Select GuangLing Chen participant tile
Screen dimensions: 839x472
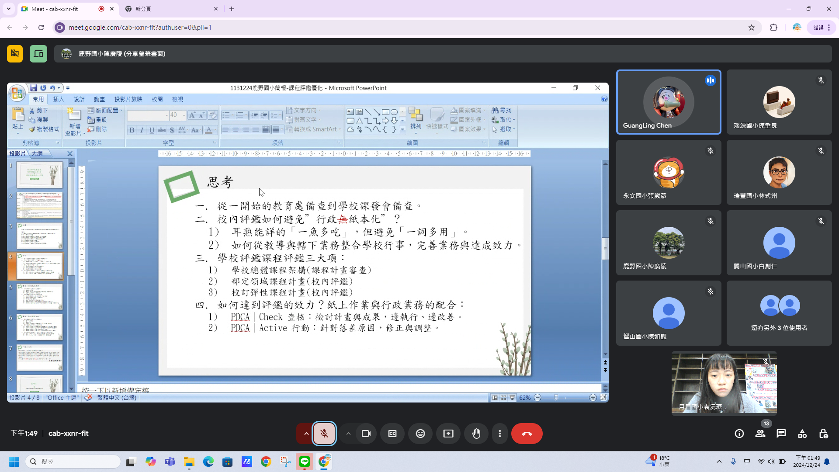[x=669, y=102]
